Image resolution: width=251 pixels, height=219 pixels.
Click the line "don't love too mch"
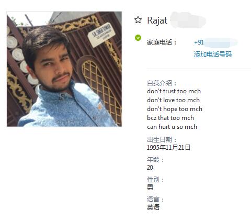(x=173, y=100)
